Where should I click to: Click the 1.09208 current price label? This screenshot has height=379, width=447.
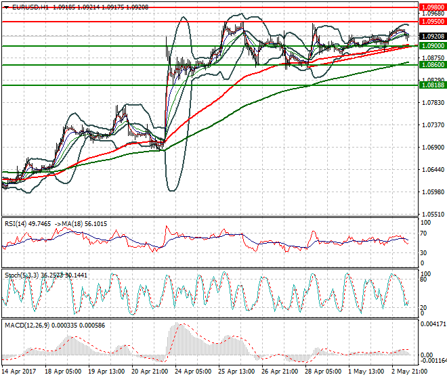[x=433, y=36]
